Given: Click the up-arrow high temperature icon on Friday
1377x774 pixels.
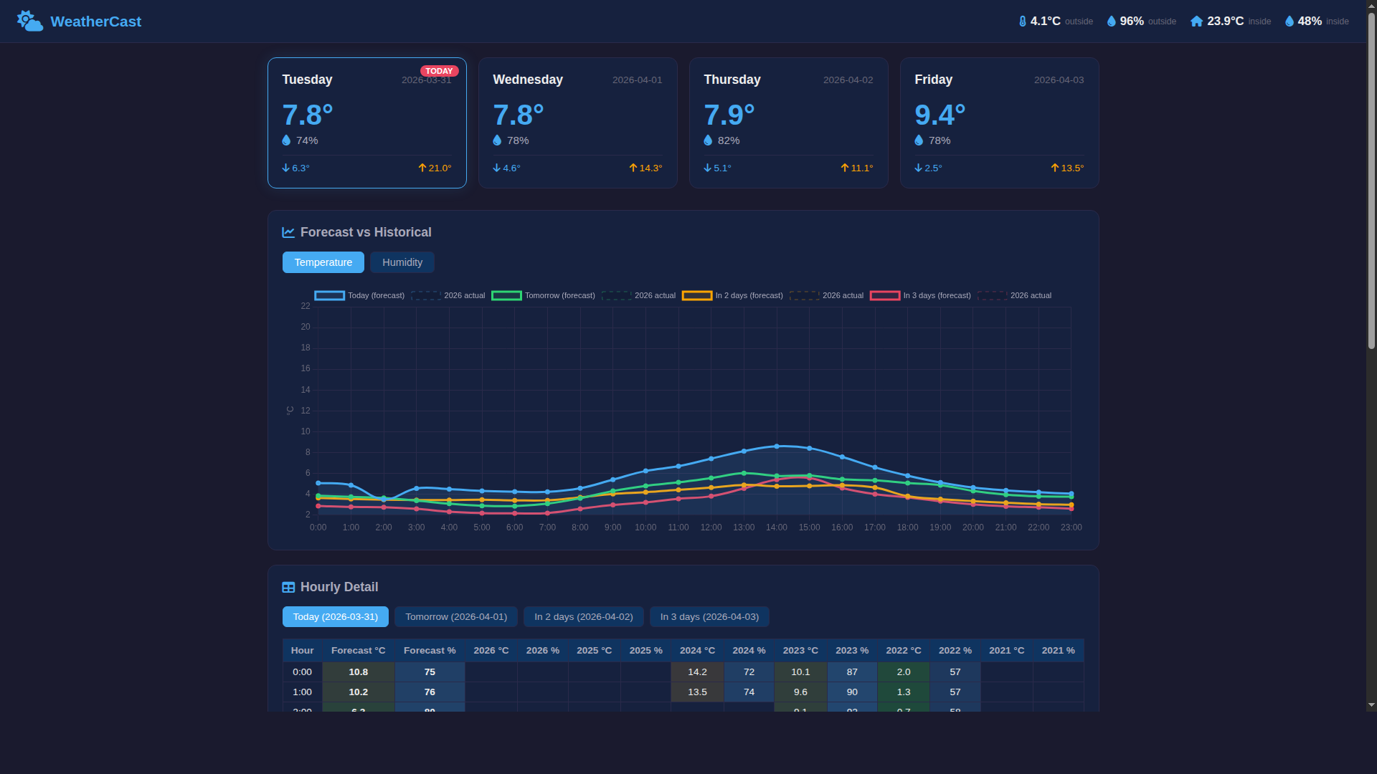Looking at the screenshot, I should (1054, 168).
